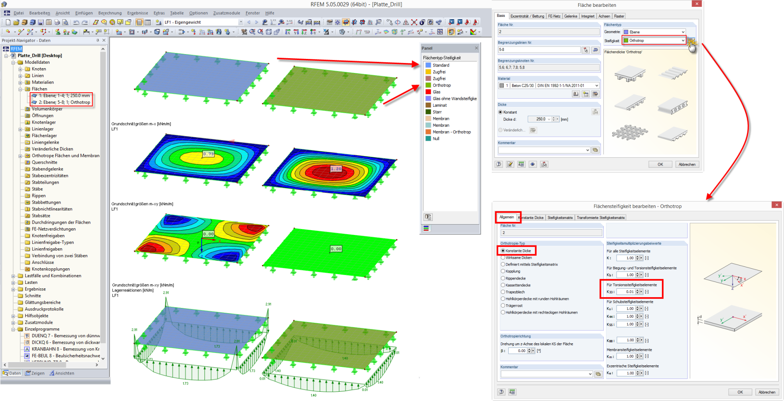784x401 pixels.
Task: Click Abbrechen in Flächensteifigkeit bearbeiten dialog
Action: click(767, 392)
